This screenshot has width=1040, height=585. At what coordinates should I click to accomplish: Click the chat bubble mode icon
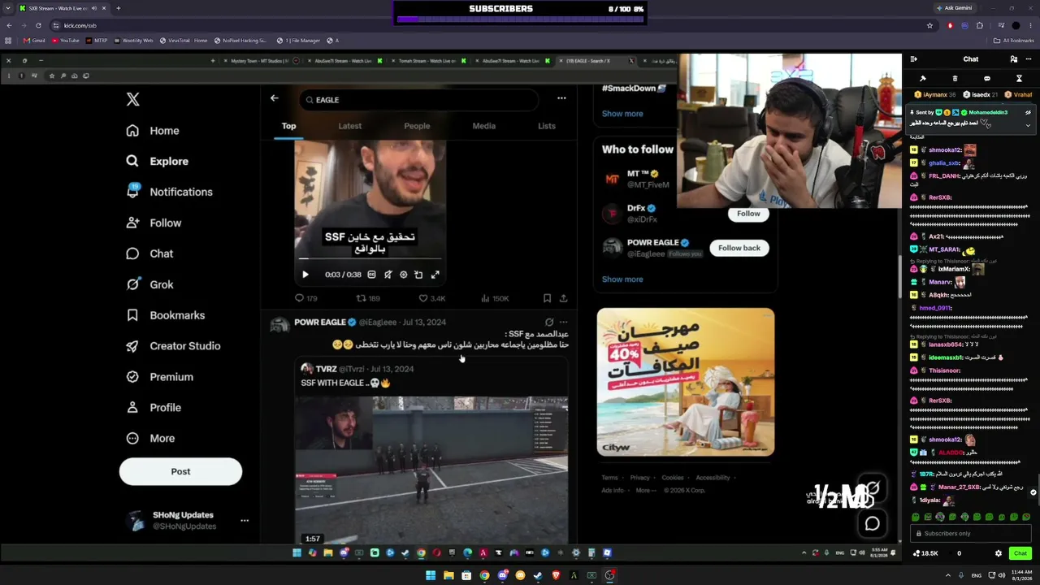coord(987,79)
